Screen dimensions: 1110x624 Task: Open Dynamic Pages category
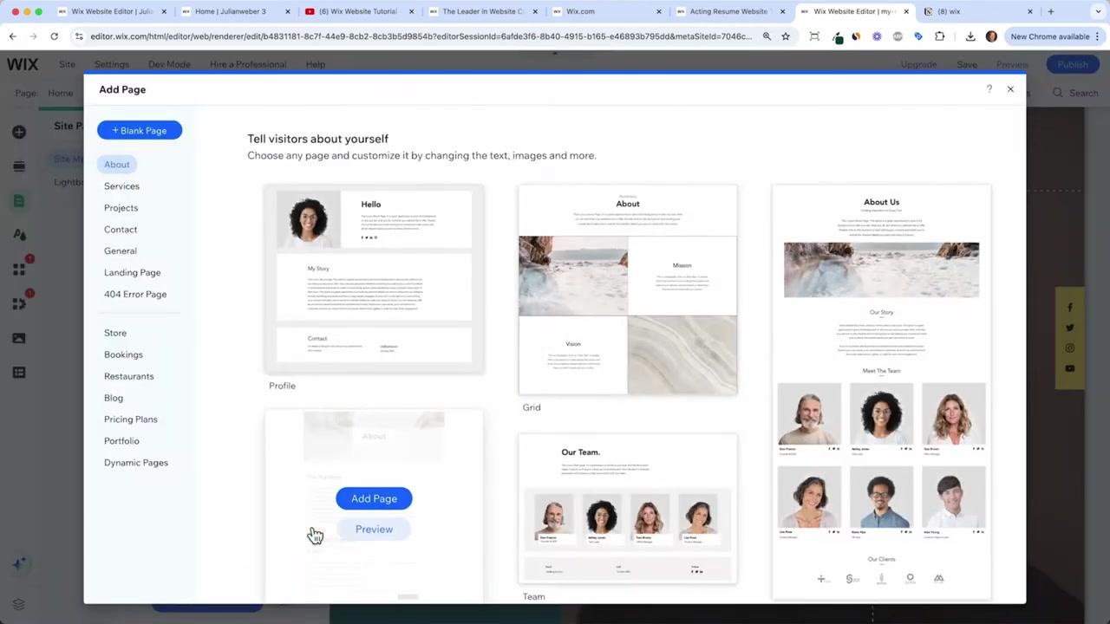tap(136, 463)
